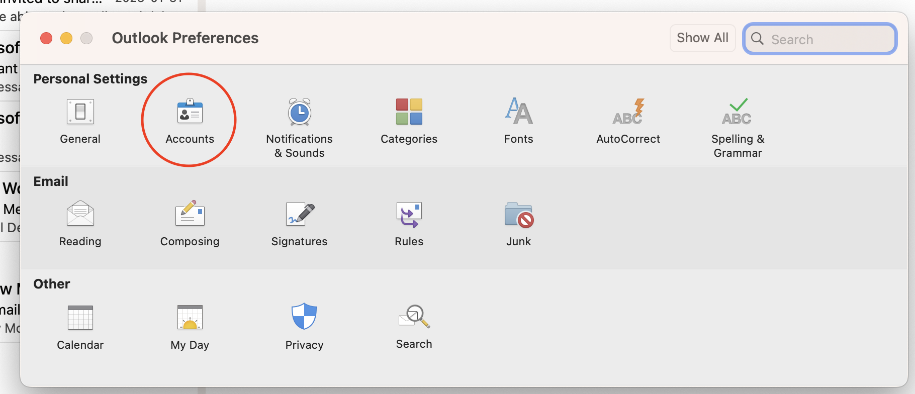The width and height of the screenshot is (915, 394).
Task: Focus the preferences Search field
Action: click(820, 39)
